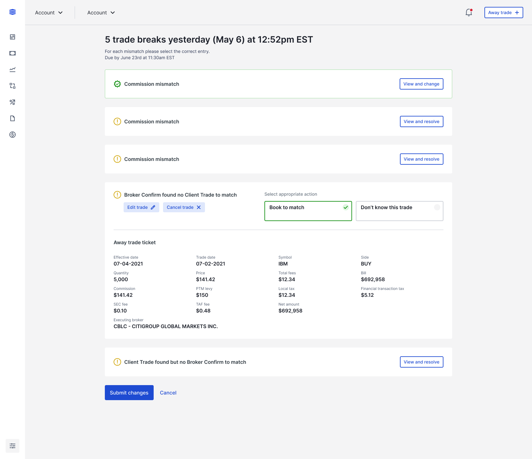Image resolution: width=532 pixels, height=459 pixels.
Task: Open the line chart icon in sidebar
Action: point(13,70)
